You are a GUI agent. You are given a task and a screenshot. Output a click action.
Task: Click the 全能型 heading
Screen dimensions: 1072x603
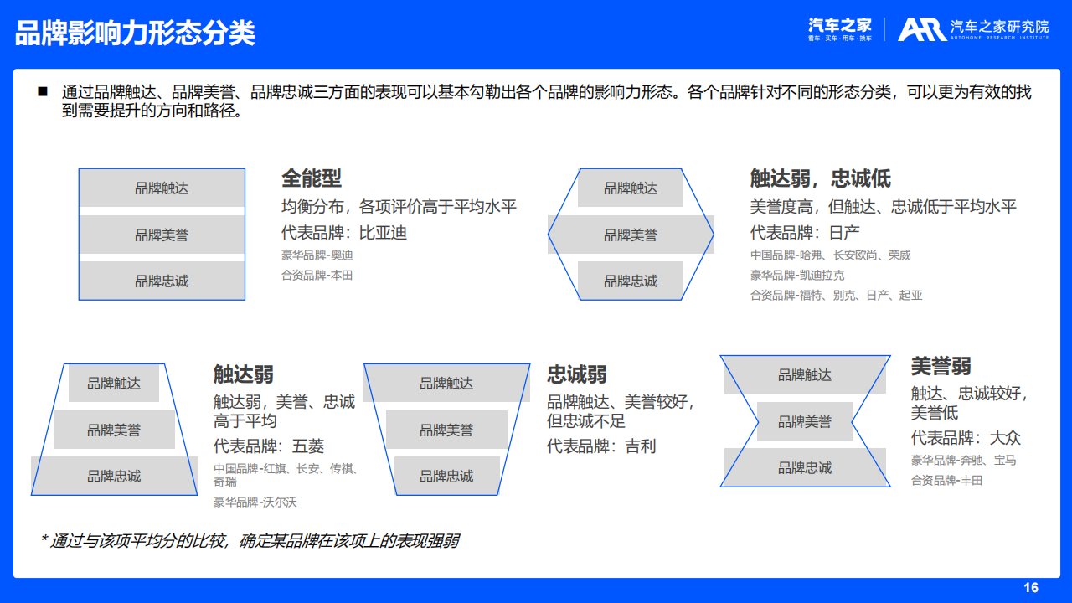click(312, 178)
